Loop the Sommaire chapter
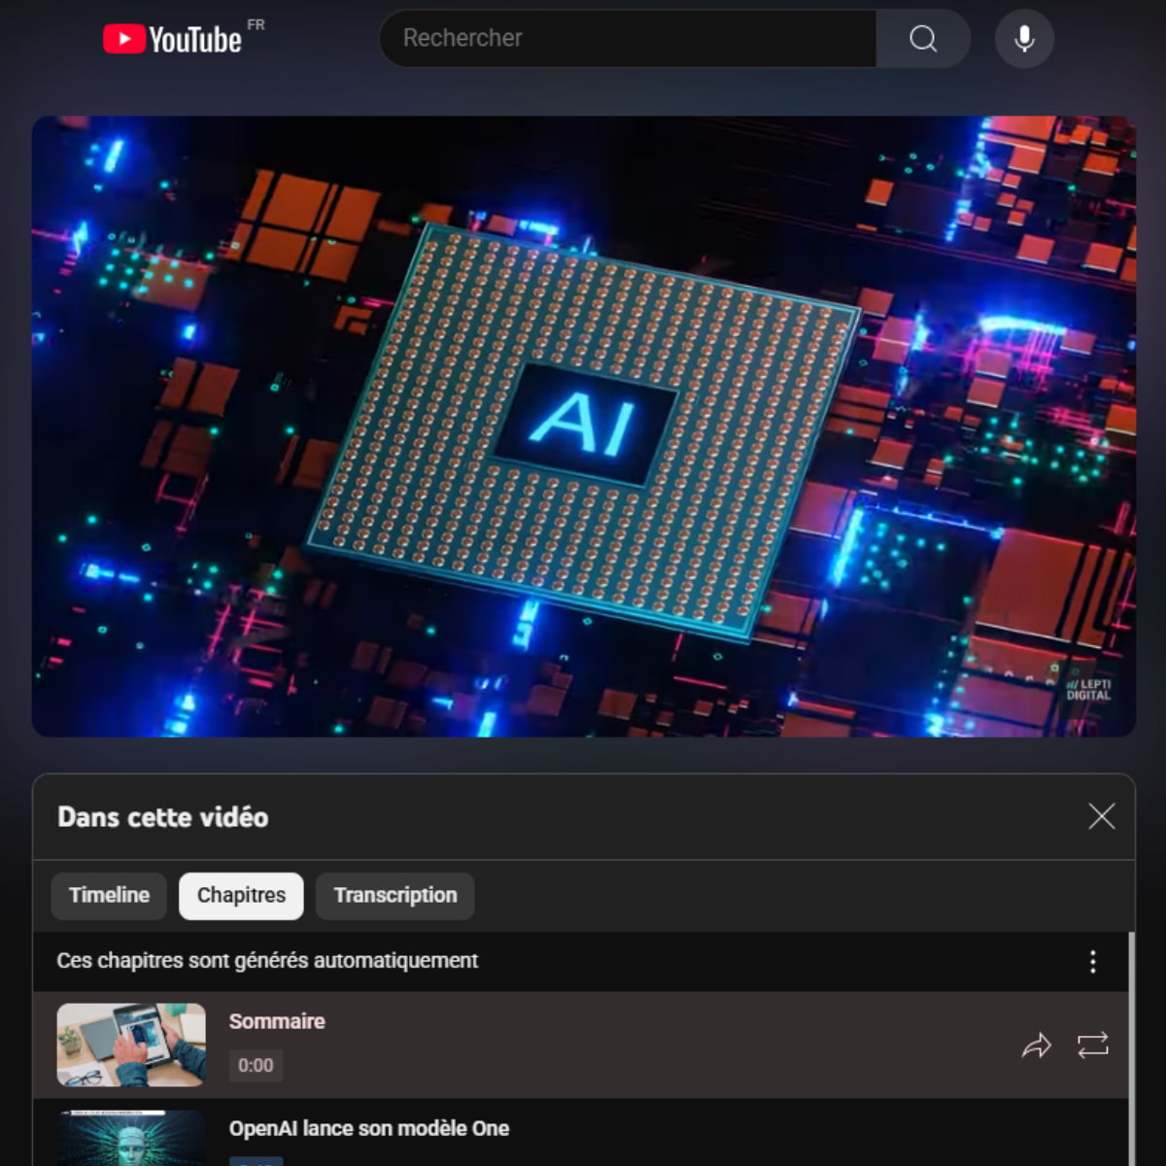 (1093, 1046)
